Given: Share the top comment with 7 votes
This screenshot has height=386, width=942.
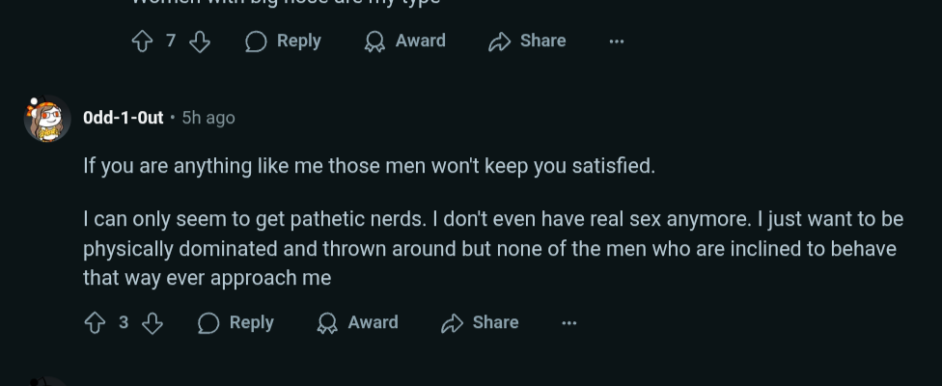Looking at the screenshot, I should coord(527,41).
